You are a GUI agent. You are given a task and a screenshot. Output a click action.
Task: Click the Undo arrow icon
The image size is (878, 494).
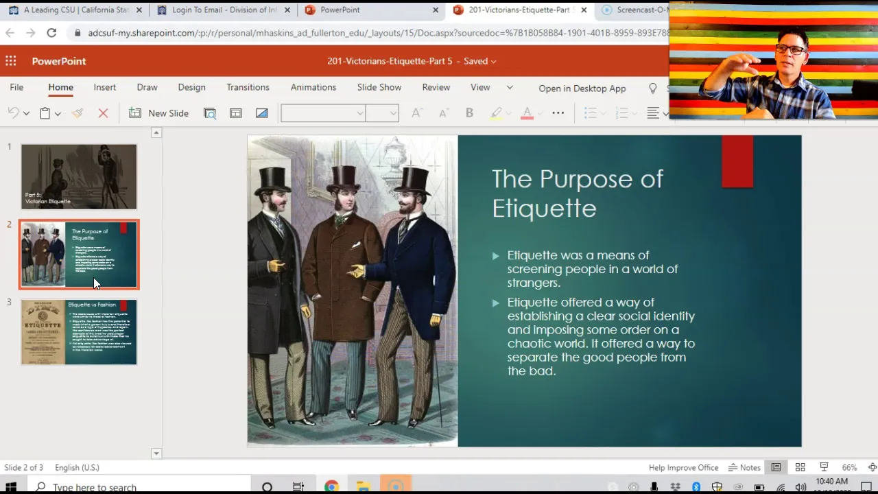[13, 113]
